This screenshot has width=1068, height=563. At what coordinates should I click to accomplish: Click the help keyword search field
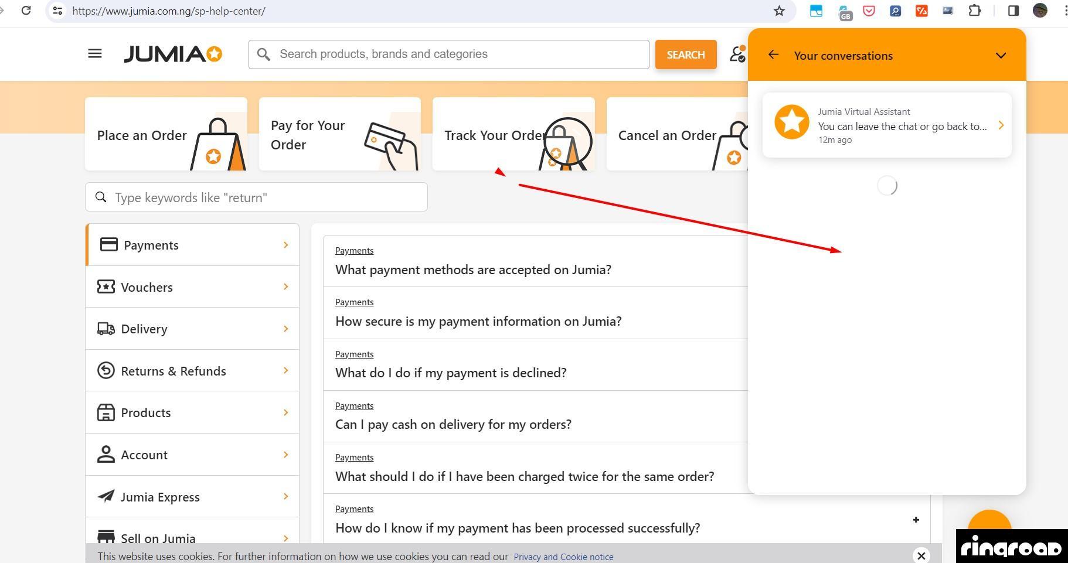point(264,197)
